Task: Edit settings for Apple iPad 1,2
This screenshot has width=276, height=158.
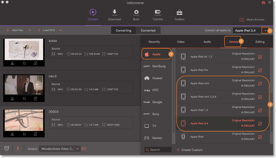Action: 260,110
